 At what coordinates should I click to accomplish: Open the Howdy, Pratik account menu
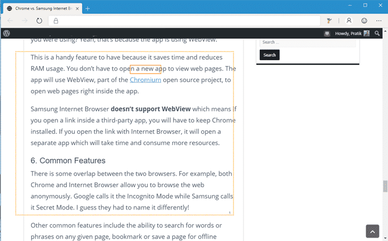point(352,34)
